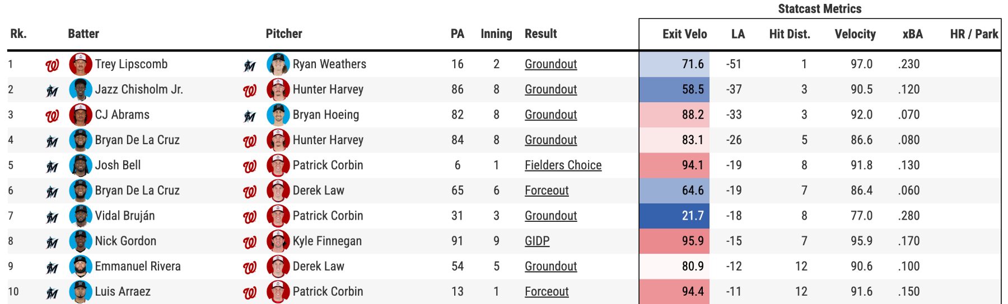Click the Inning column header
This screenshot has height=304, width=1008.
[x=496, y=34]
